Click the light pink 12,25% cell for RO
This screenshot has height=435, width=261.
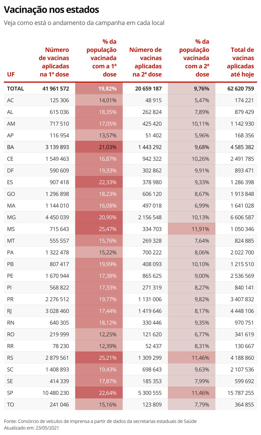[107, 334]
